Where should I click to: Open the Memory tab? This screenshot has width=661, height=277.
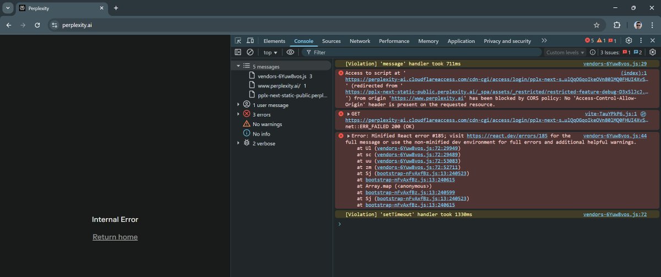429,41
